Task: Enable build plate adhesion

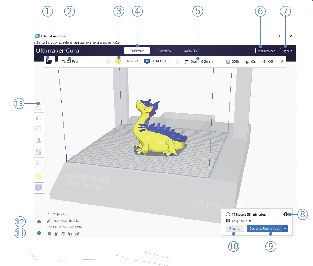Action: pos(269,61)
